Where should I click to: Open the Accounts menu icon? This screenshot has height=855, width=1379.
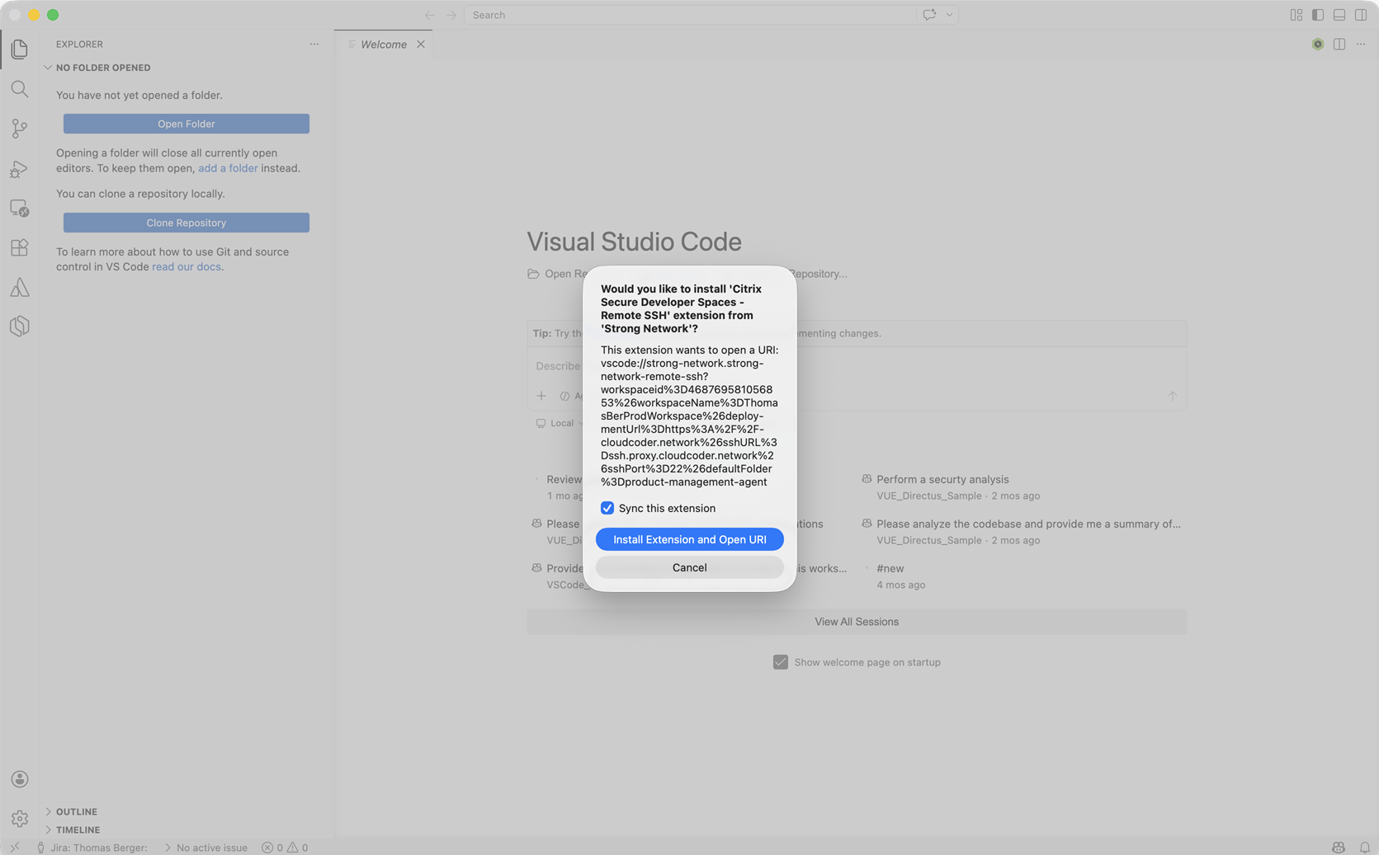click(x=19, y=779)
